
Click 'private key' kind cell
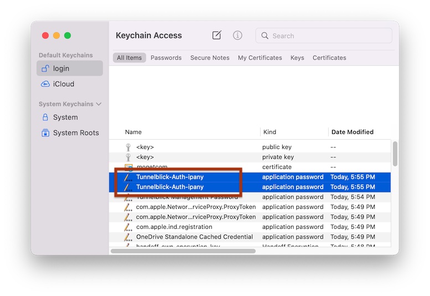(278, 157)
